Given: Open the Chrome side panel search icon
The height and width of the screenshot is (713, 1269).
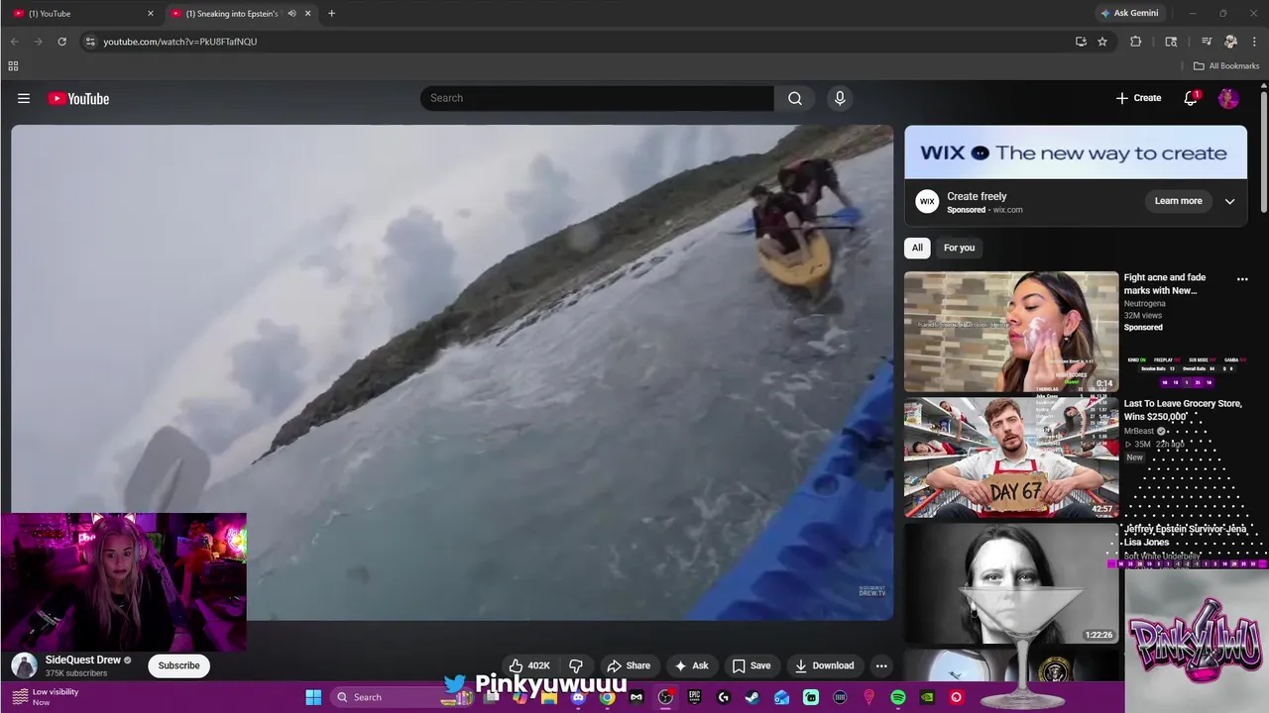Looking at the screenshot, I should pos(1171,42).
